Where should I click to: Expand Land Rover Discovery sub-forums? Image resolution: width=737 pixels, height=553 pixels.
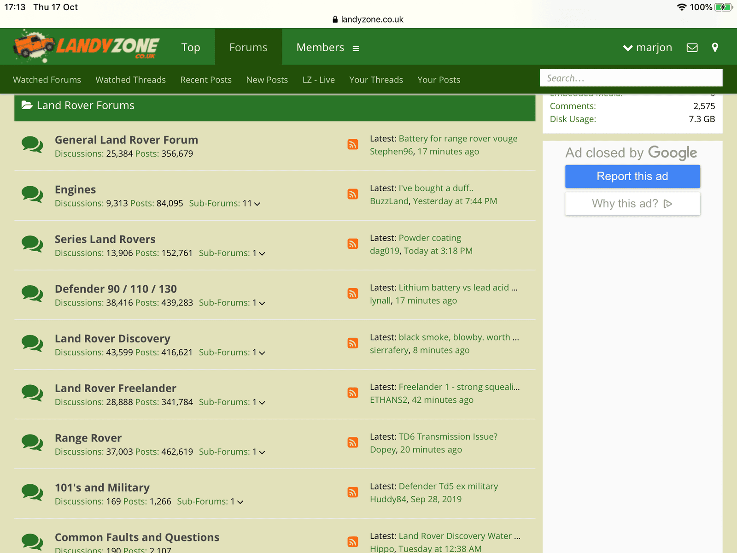262,353
